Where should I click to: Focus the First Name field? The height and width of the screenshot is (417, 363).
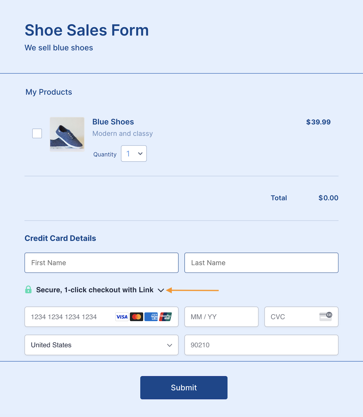coord(101,263)
